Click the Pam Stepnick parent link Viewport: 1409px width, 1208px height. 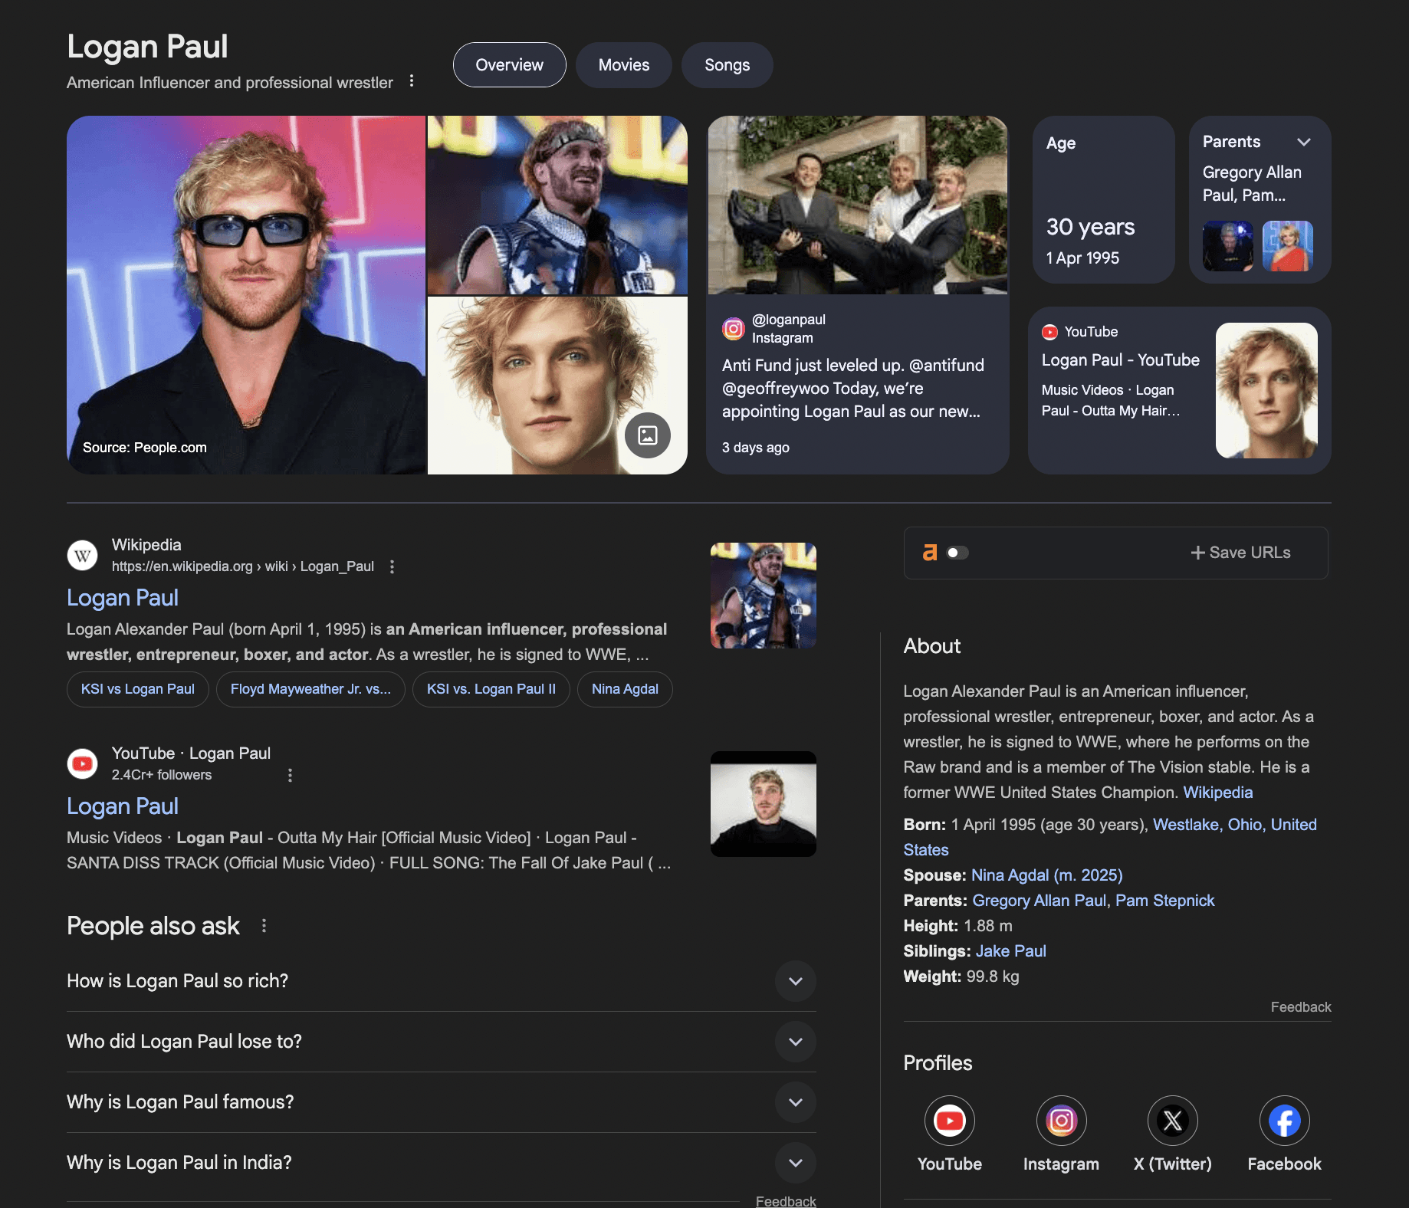[x=1165, y=901]
